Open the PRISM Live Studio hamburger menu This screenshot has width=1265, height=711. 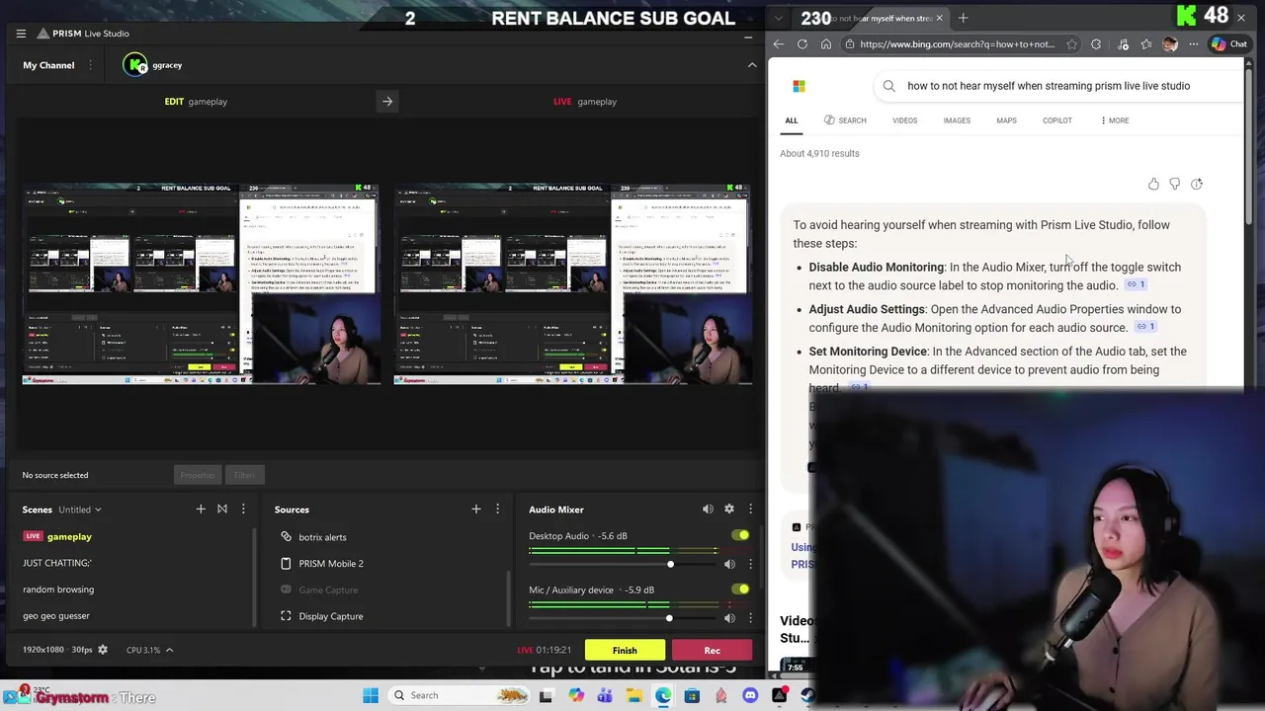[21, 34]
